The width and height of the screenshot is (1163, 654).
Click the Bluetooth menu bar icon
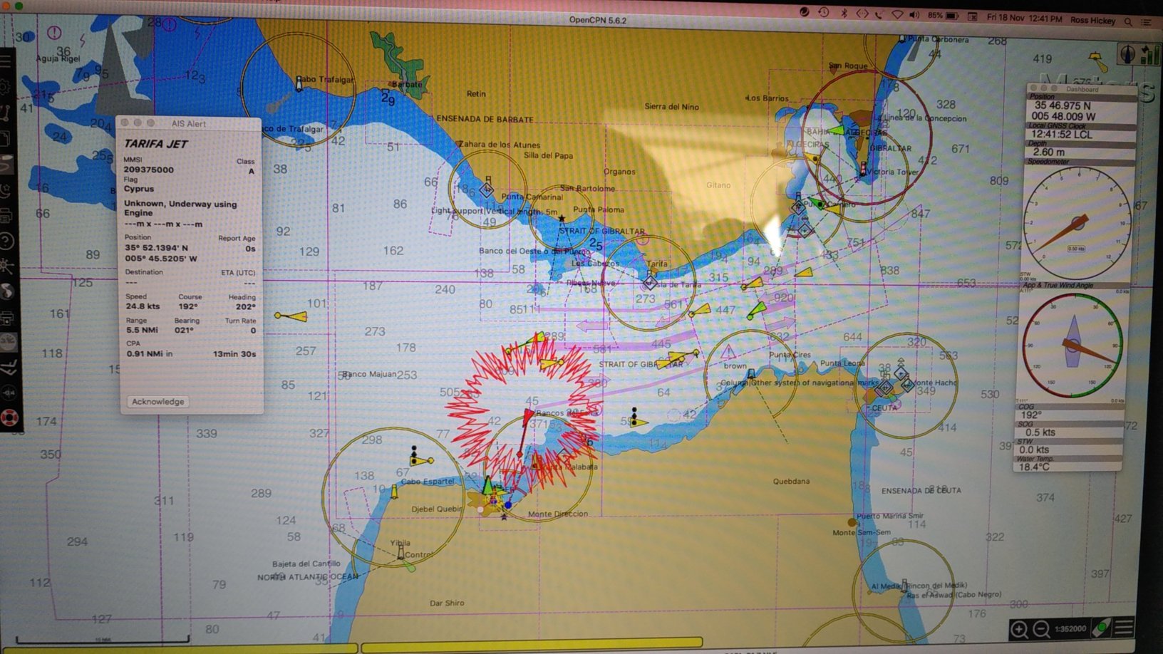pyautogui.click(x=844, y=13)
